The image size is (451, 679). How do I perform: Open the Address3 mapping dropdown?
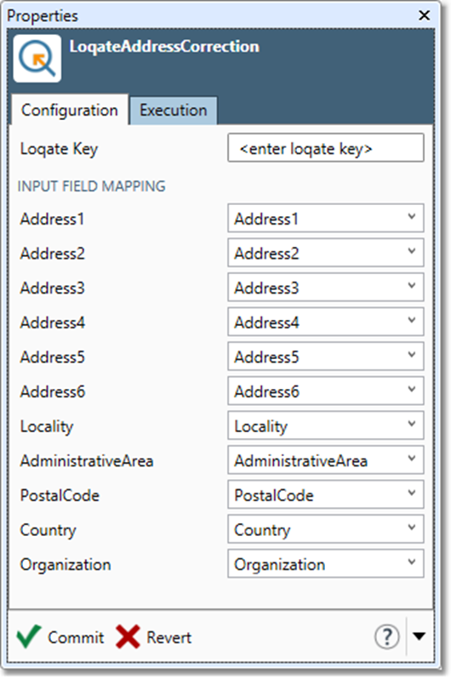point(326,288)
